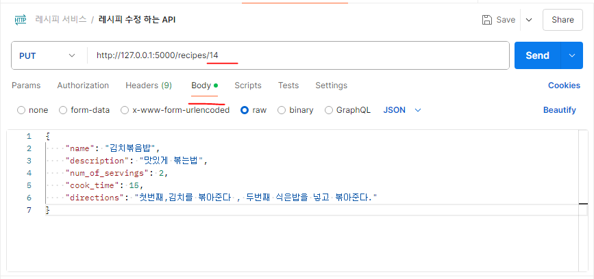Open the Save options dropdown arrow
This screenshot has width=594, height=279.
point(529,20)
